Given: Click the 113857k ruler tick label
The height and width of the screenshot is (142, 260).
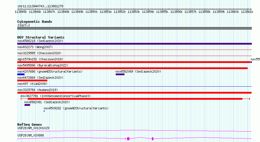Looking at the screenshot, I should pos(190,12).
